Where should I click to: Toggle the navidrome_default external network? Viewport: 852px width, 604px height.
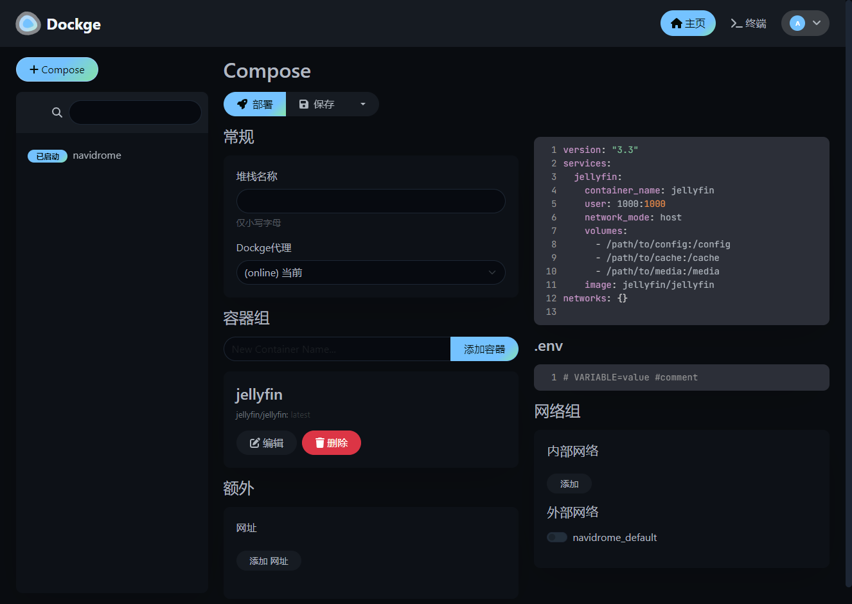tap(557, 537)
